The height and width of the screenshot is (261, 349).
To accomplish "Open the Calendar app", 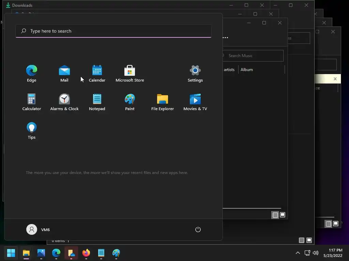I will point(97,74).
